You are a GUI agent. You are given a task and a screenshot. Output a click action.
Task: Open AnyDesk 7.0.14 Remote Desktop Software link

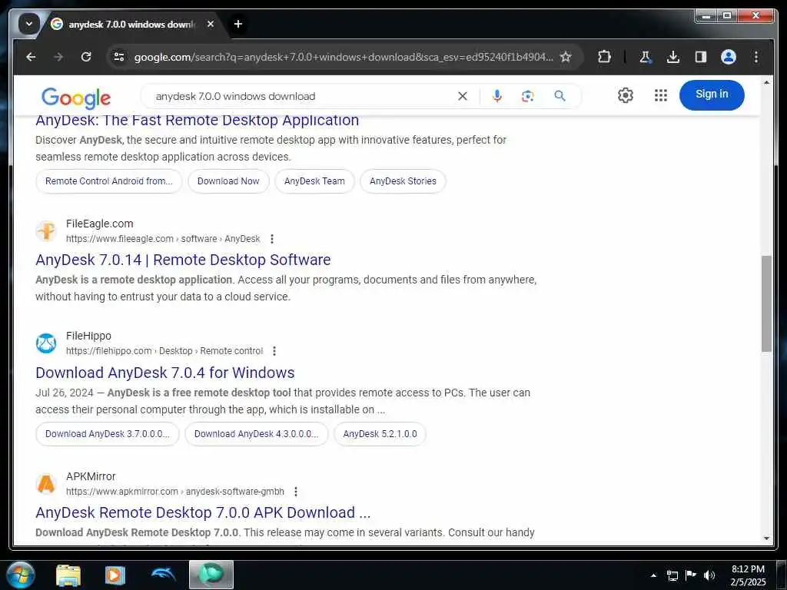pyautogui.click(x=183, y=260)
